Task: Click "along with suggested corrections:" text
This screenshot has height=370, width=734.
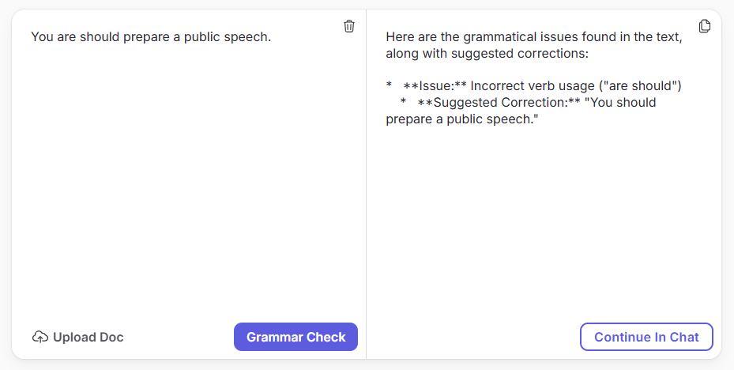Action: click(x=487, y=54)
